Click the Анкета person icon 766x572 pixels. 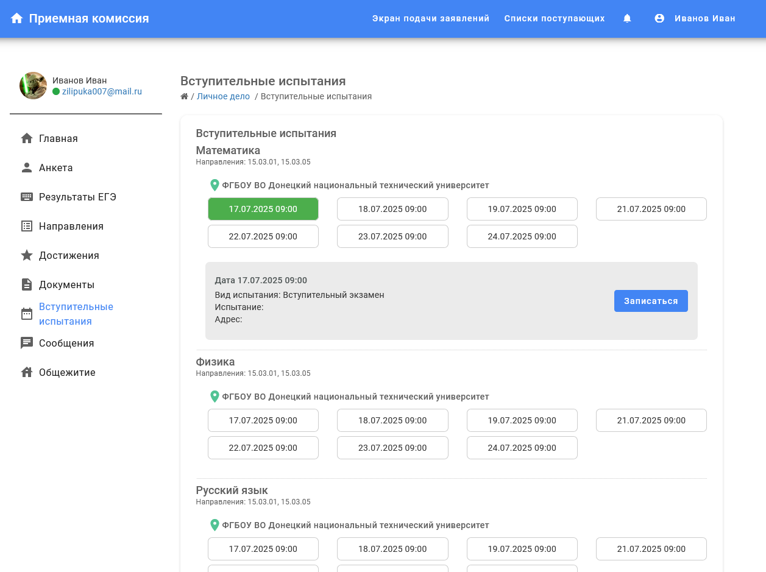click(27, 168)
